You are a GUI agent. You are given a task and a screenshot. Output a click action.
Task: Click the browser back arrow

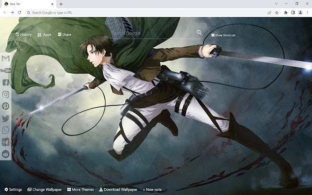(x=5, y=13)
